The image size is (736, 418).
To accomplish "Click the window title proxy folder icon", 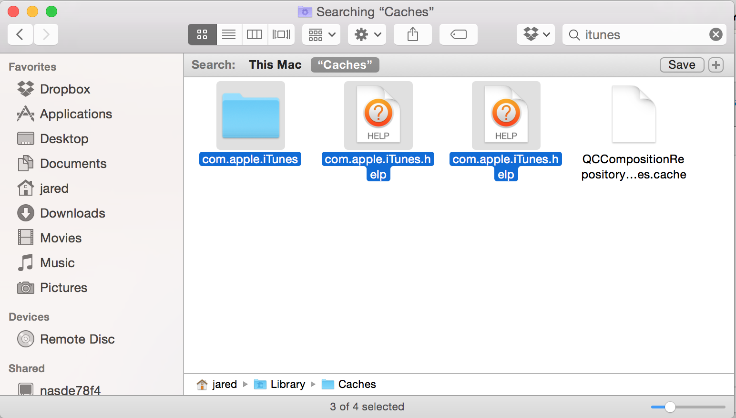I will 305,11.
